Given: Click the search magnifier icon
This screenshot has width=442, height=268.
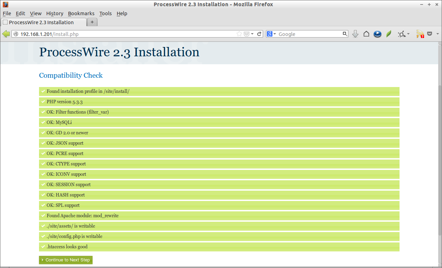Looking at the screenshot, I should 345,34.
